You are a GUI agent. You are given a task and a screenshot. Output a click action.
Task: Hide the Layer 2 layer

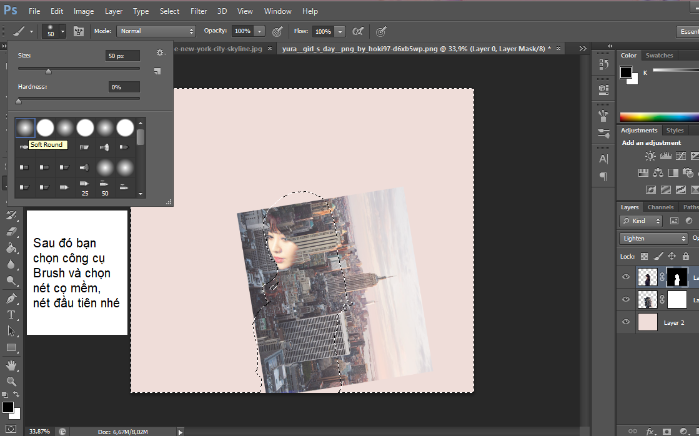click(626, 322)
